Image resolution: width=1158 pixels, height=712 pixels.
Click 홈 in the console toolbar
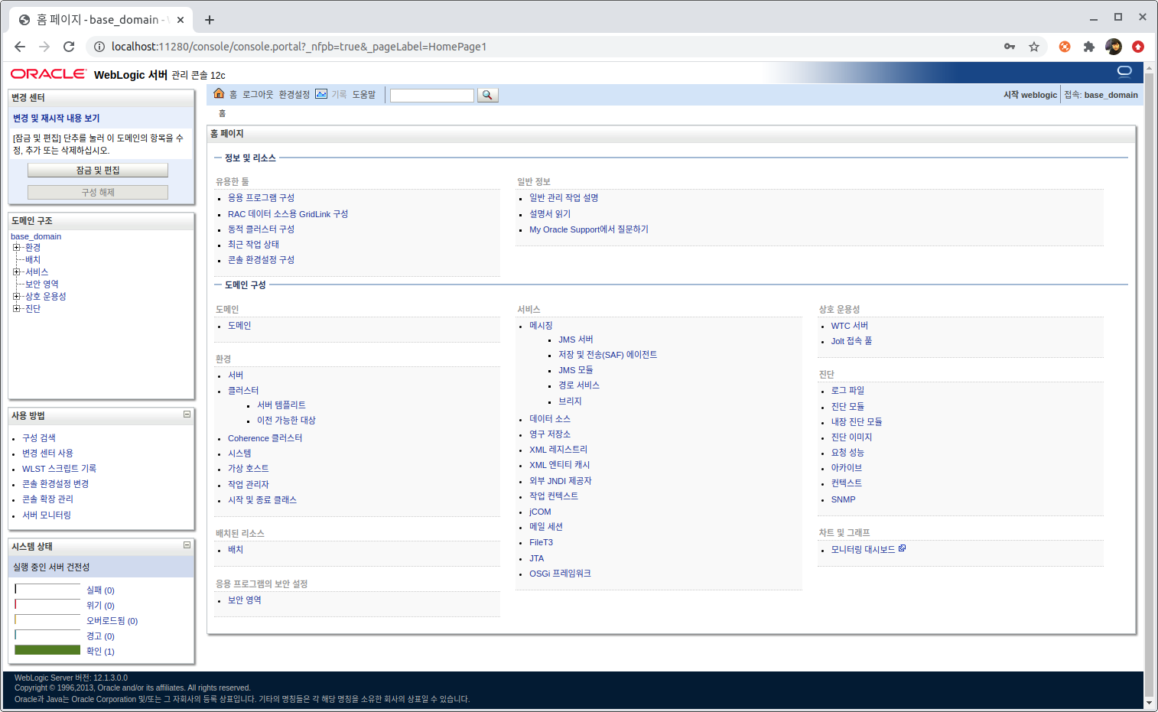click(x=233, y=95)
